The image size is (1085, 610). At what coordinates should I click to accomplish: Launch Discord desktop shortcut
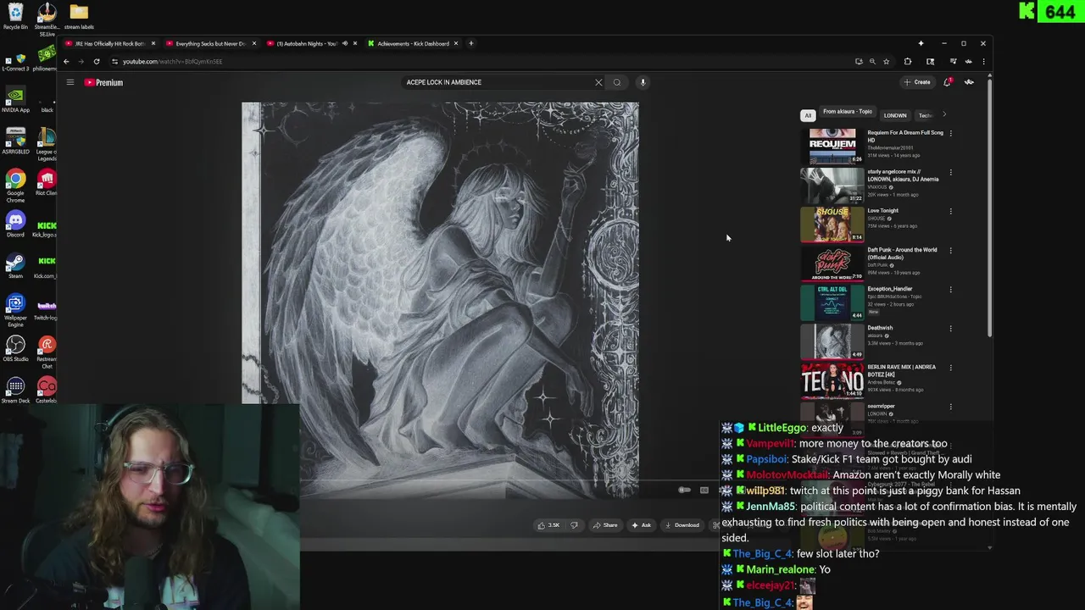(15, 225)
